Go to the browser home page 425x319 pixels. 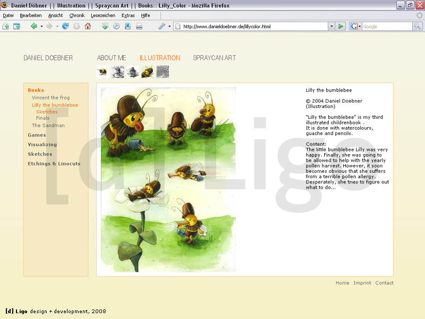click(x=88, y=26)
